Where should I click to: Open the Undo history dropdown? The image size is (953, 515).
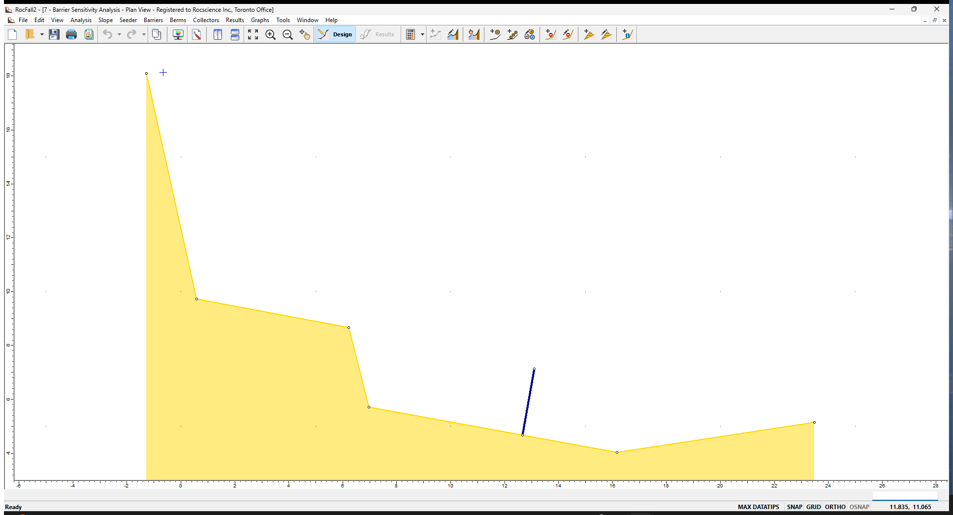tap(118, 34)
